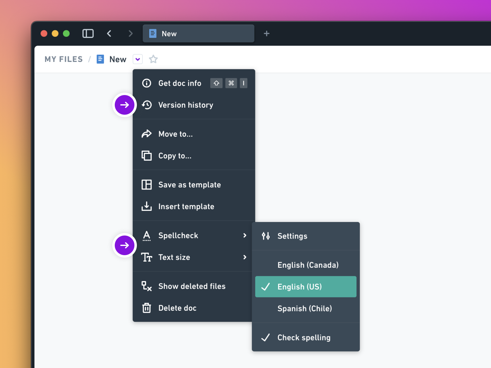Expand the Spellcheck submenu
The height and width of the screenshot is (368, 491).
pos(194,236)
